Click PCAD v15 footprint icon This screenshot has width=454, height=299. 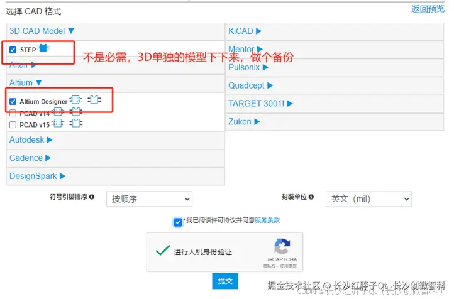coord(76,123)
